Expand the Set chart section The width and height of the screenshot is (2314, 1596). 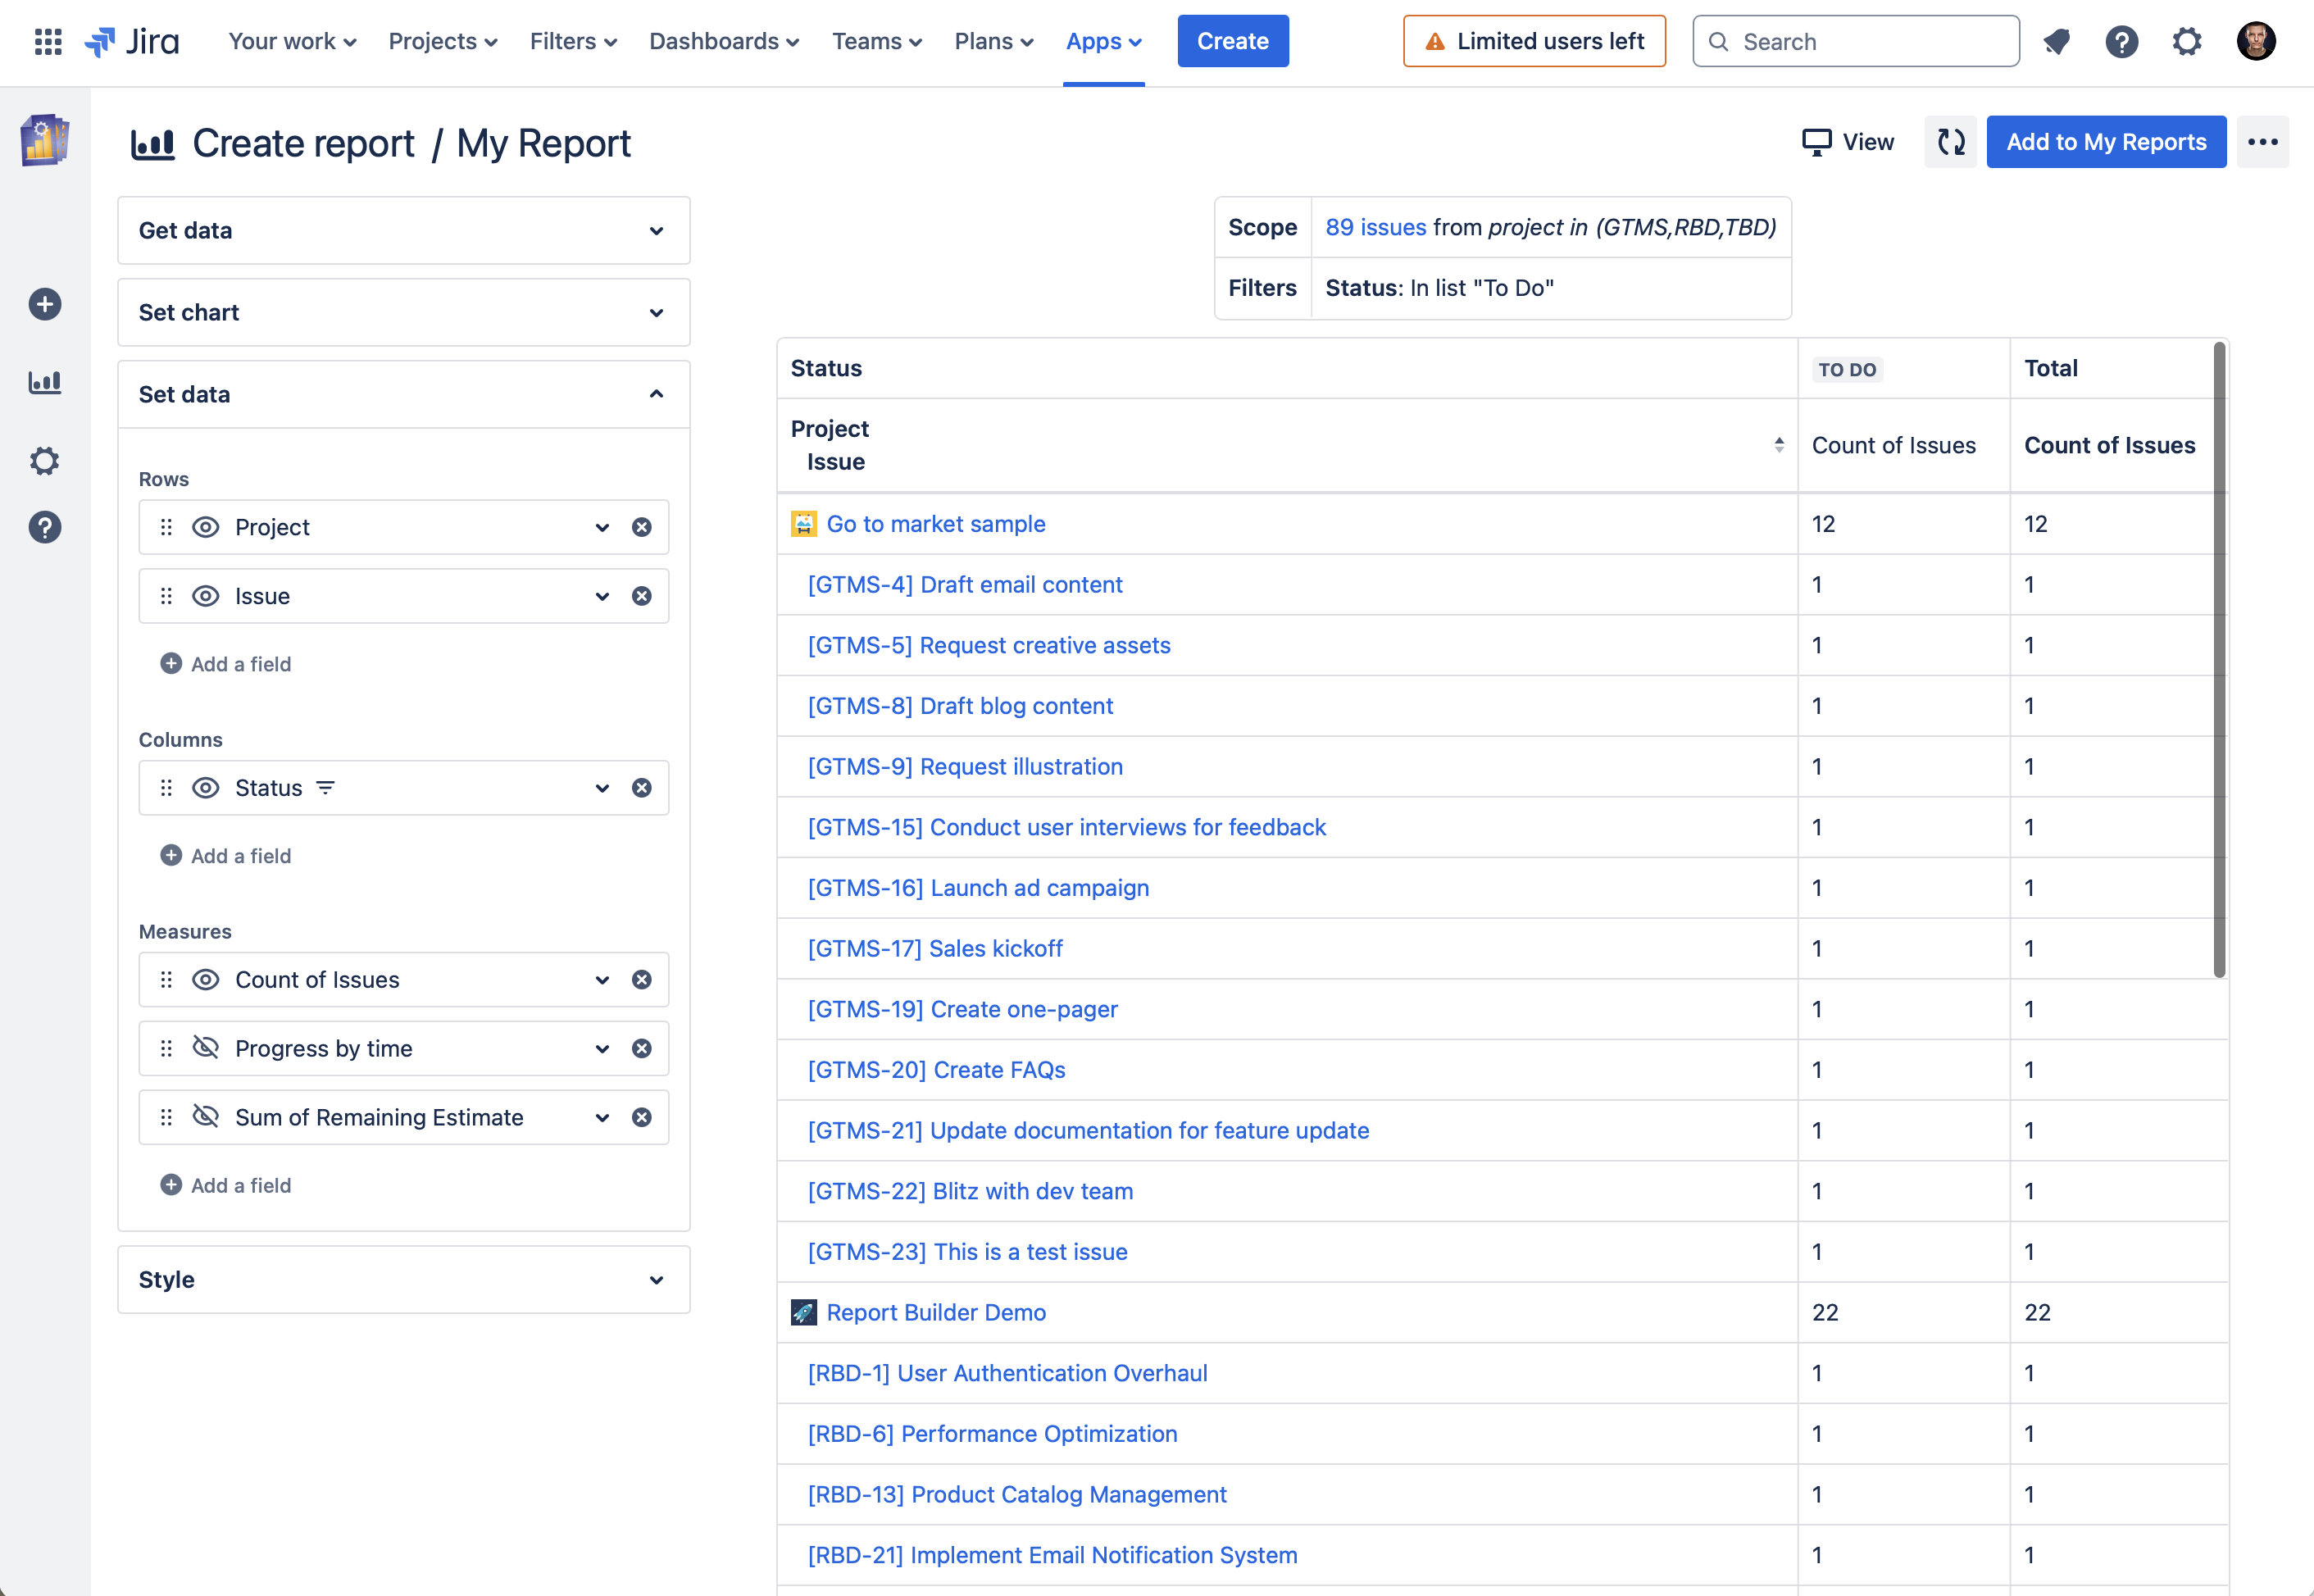pos(404,313)
